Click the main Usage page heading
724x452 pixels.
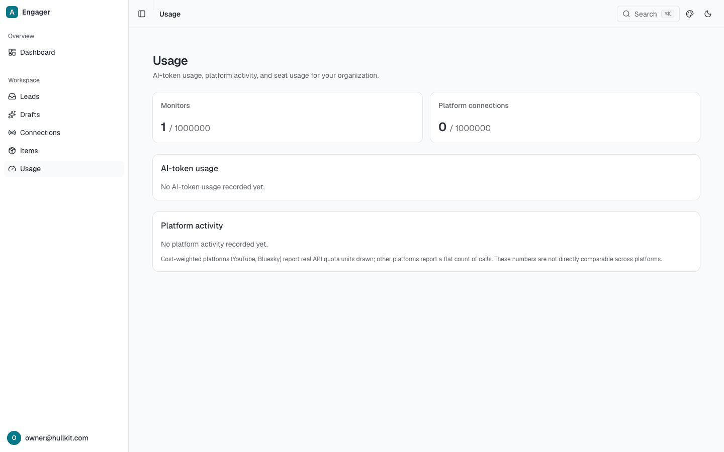point(170,61)
